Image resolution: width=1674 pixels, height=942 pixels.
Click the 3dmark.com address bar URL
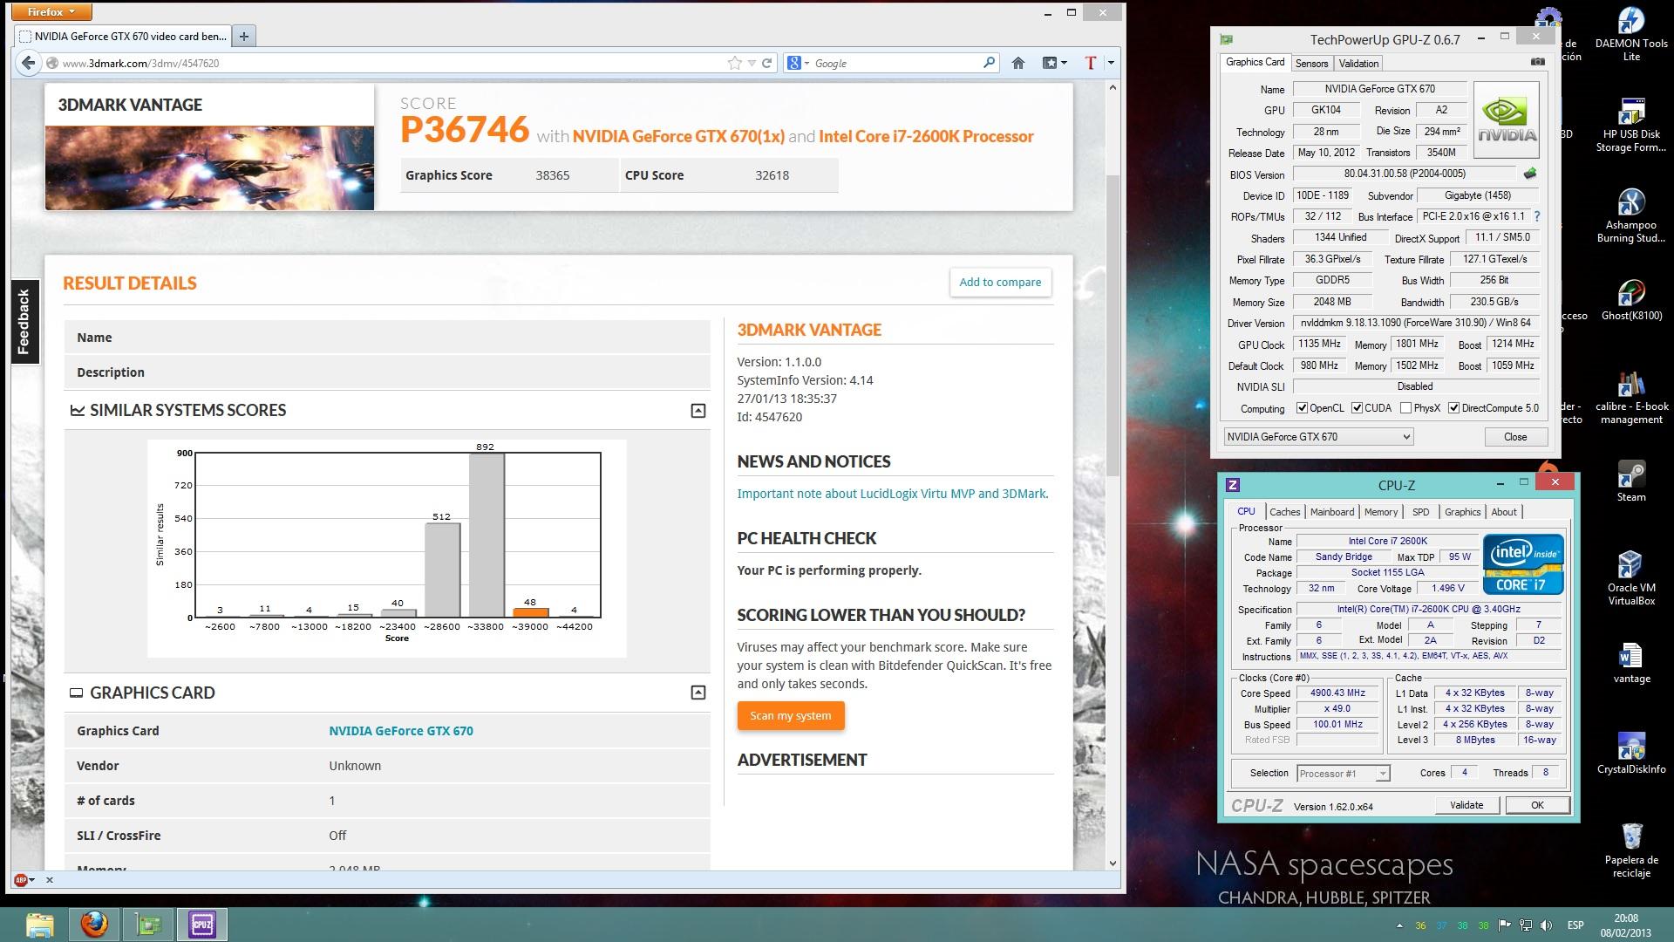click(140, 63)
